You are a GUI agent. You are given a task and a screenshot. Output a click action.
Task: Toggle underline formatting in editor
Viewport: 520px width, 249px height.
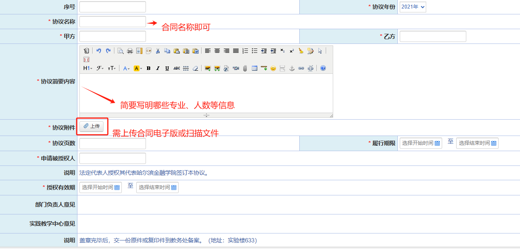(167, 68)
